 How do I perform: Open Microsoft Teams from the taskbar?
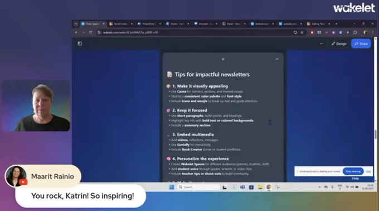tap(242, 187)
